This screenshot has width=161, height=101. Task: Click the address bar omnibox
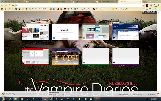point(80,5)
